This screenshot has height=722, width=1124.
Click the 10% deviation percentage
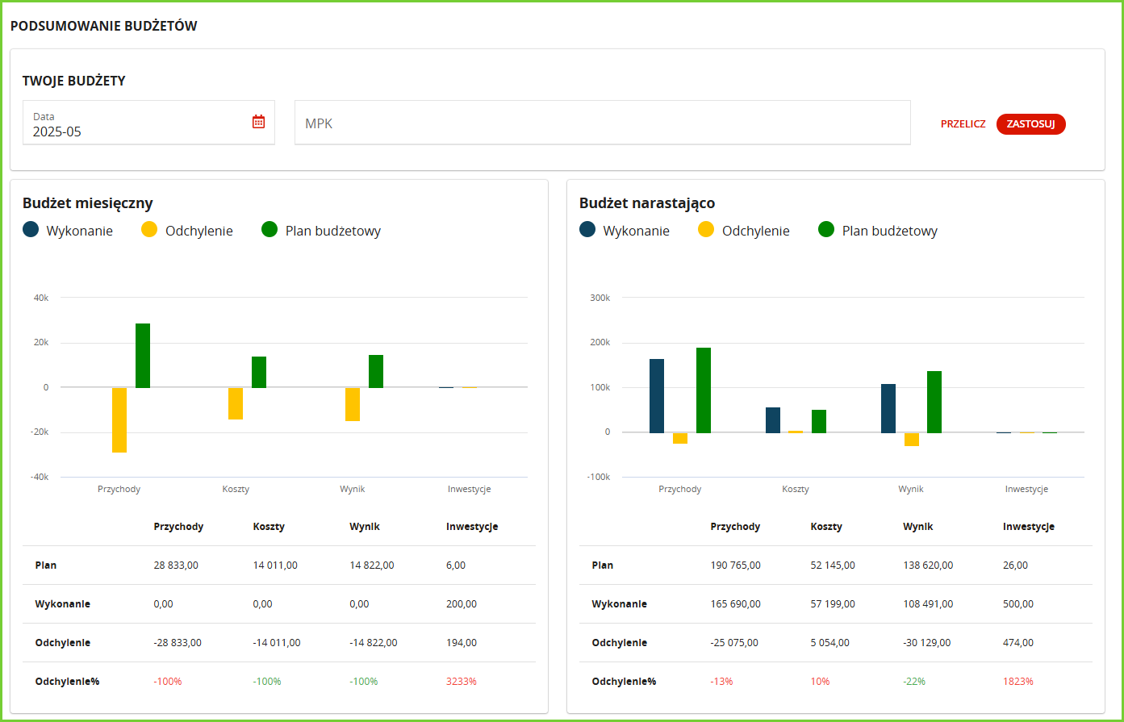pos(820,682)
